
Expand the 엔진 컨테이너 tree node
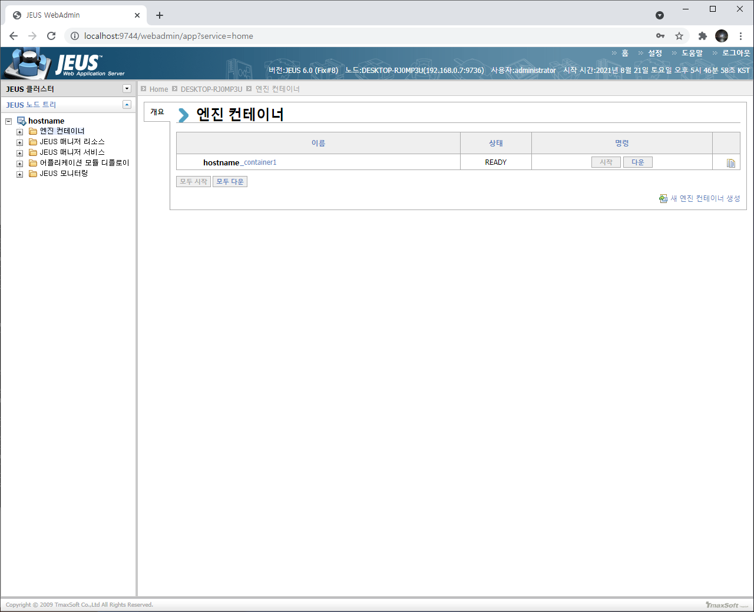(x=19, y=132)
